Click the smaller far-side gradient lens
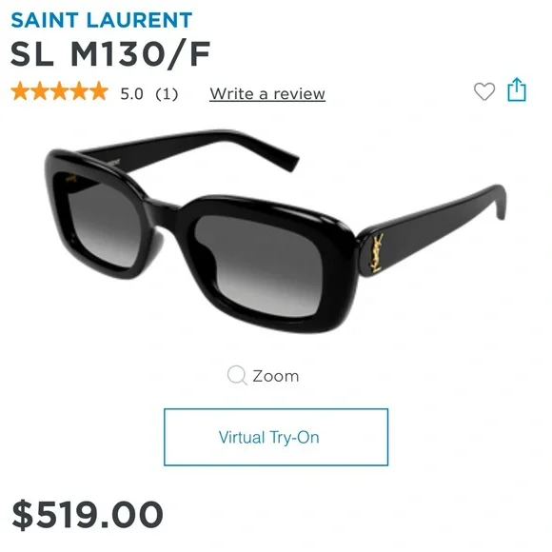The image size is (552, 552). pos(100,224)
